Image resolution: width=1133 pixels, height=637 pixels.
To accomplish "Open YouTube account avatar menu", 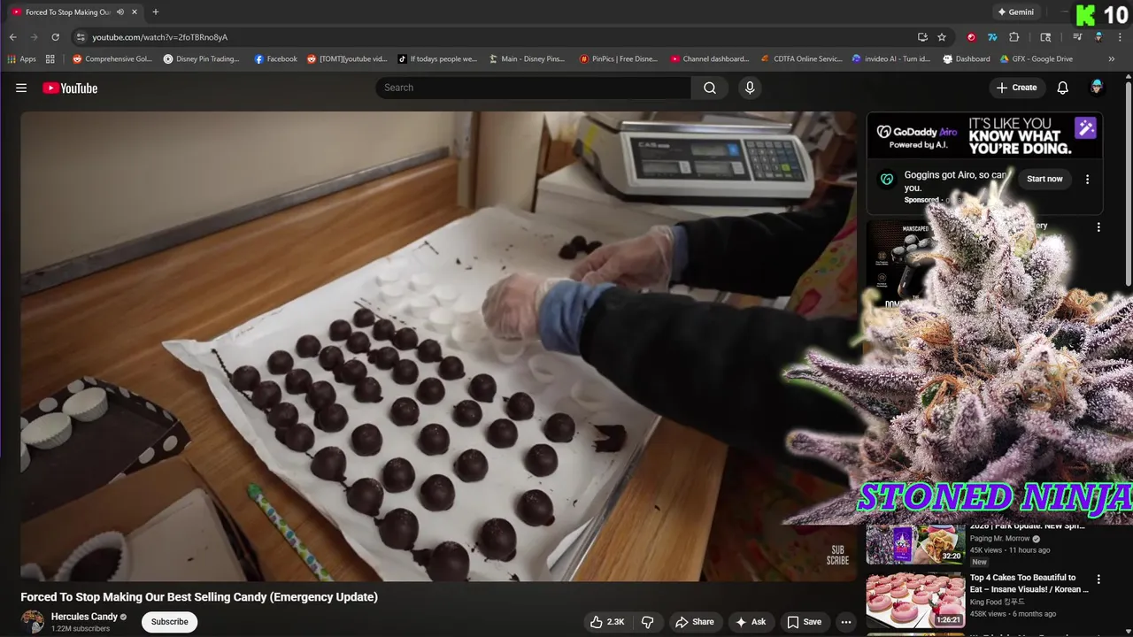I will click(x=1097, y=88).
